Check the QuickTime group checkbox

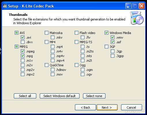[x=46, y=65]
